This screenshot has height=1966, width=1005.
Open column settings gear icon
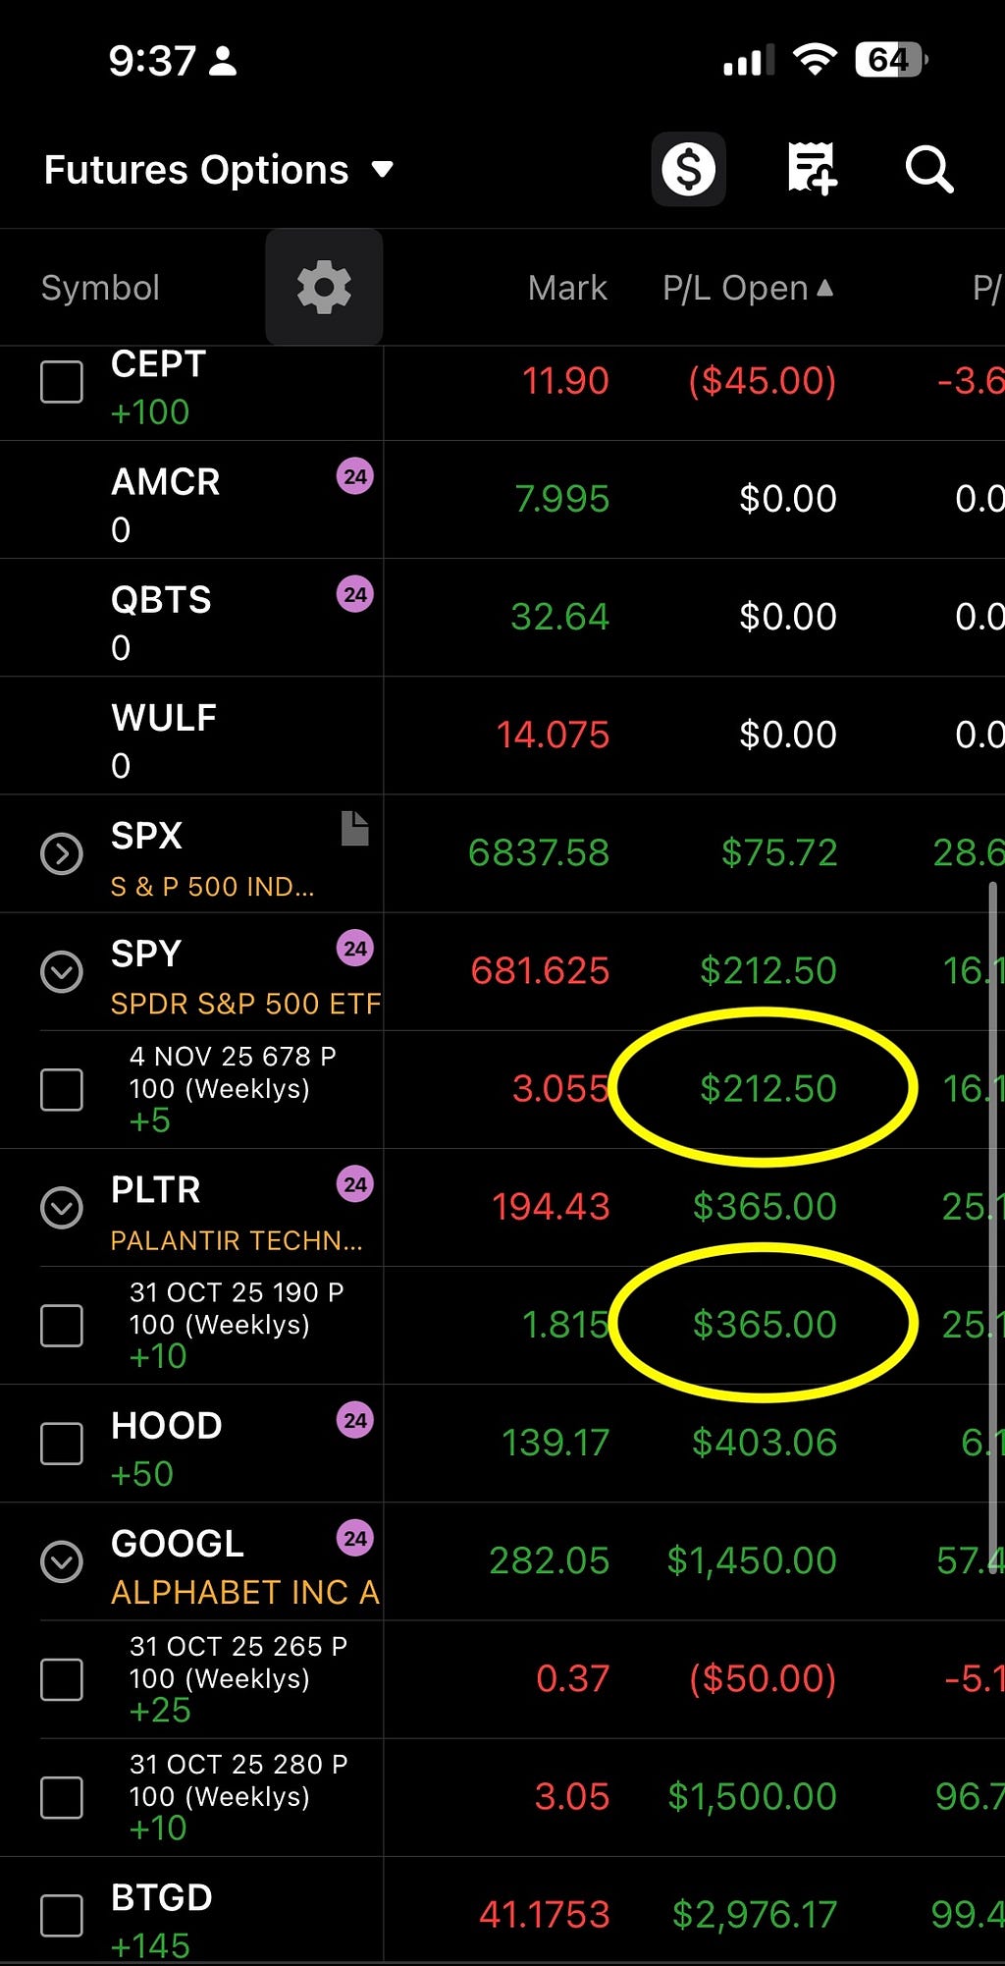[324, 287]
